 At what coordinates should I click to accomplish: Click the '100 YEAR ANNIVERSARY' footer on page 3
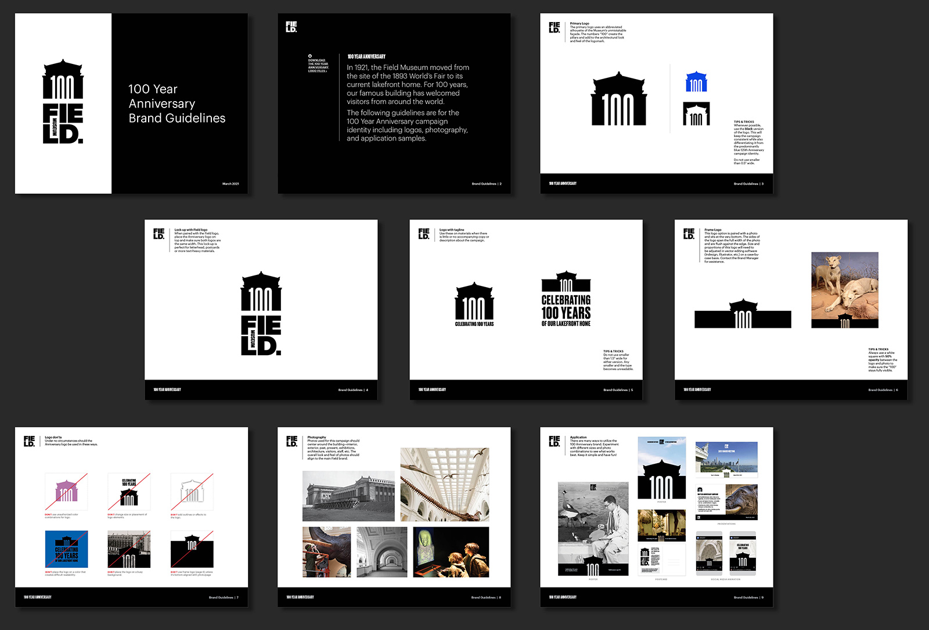click(563, 184)
